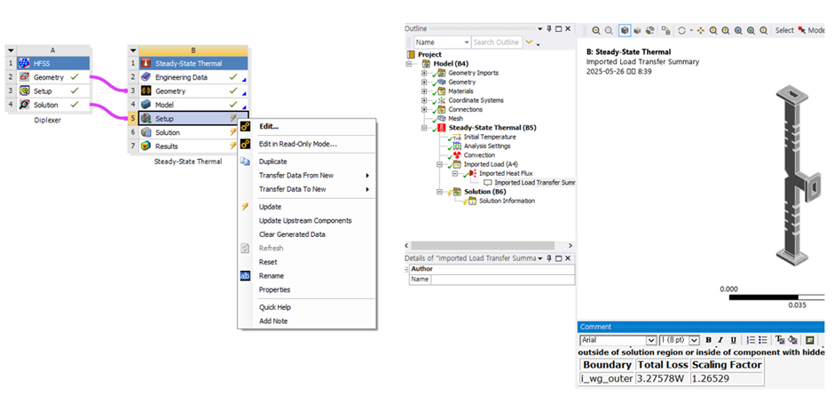Select the Model cell in system B
The height and width of the screenshot is (395, 834).
point(193,105)
